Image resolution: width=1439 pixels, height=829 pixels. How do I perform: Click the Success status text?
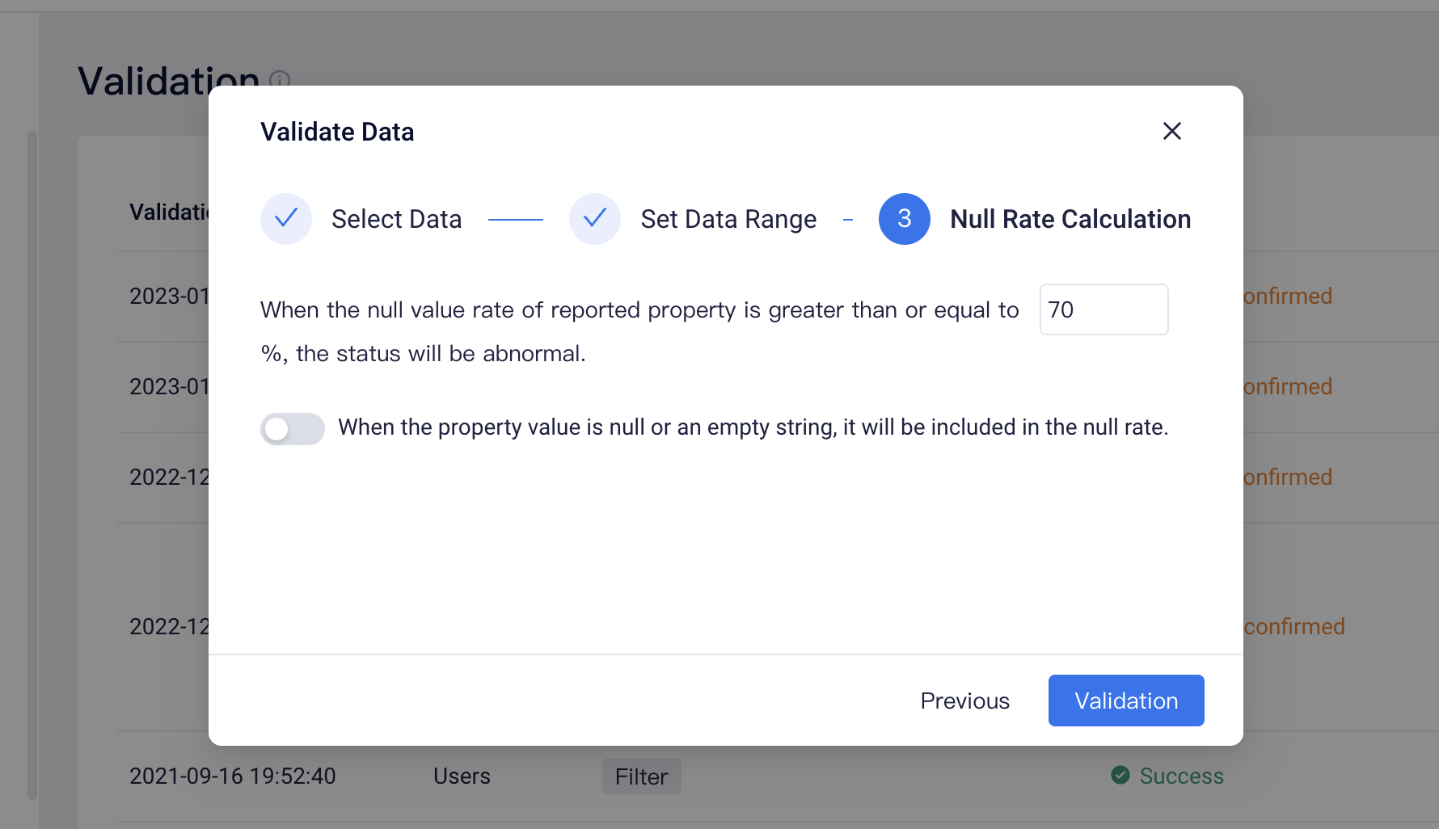(1181, 776)
